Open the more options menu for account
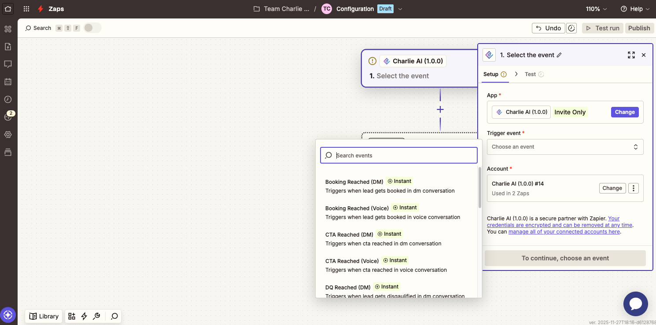656x325 pixels. [x=634, y=188]
